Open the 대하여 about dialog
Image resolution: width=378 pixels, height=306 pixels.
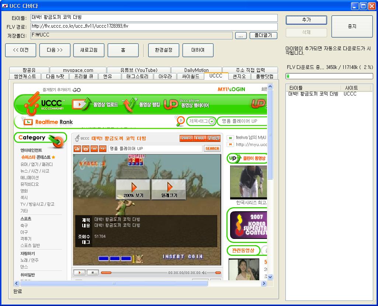[x=198, y=50]
